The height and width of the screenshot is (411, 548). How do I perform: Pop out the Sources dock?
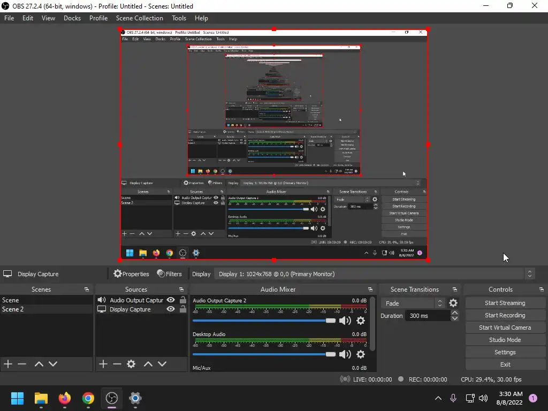pyautogui.click(x=181, y=290)
